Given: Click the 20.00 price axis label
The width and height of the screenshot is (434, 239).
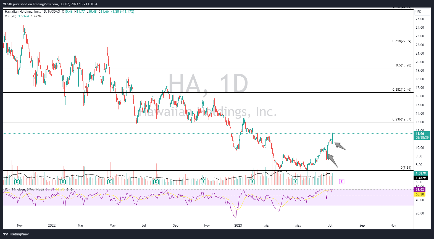Looking at the screenshot, I should coord(420,62).
